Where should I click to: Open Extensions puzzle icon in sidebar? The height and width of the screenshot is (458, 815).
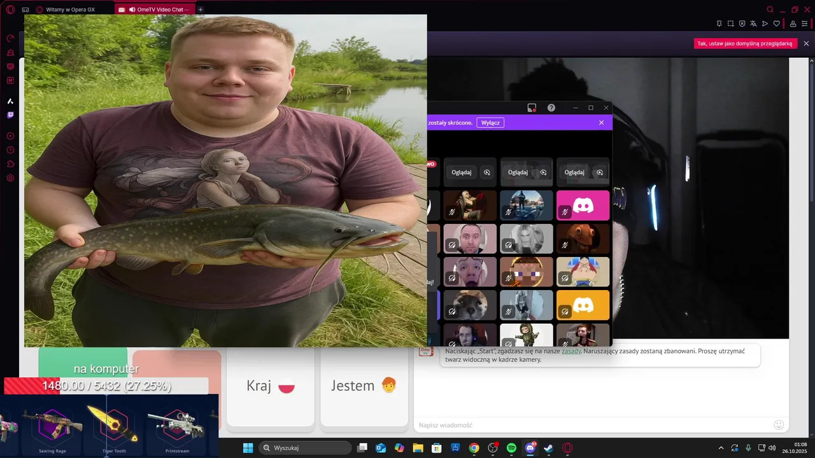pos(10,164)
